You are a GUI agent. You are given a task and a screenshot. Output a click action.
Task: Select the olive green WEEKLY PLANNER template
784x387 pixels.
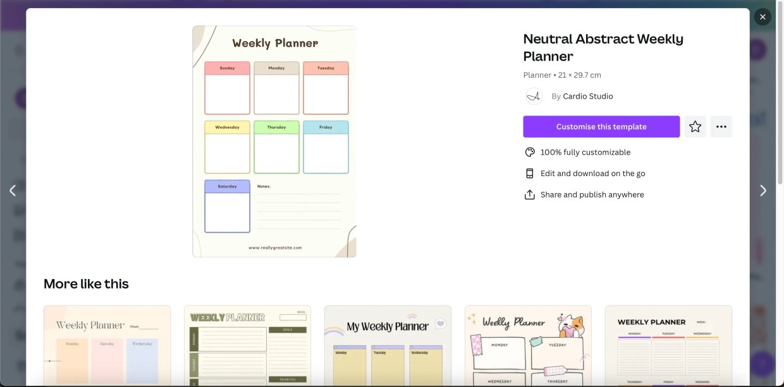pos(248,346)
